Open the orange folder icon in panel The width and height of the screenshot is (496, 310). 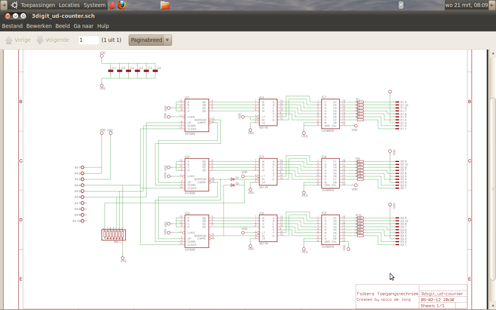[165, 5]
